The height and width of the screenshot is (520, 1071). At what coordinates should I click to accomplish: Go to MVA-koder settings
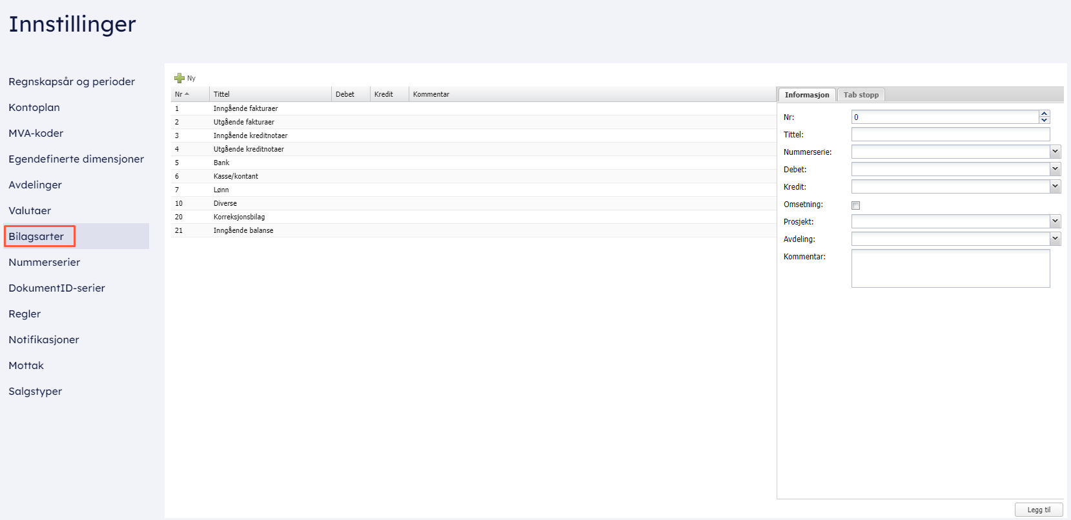click(36, 134)
